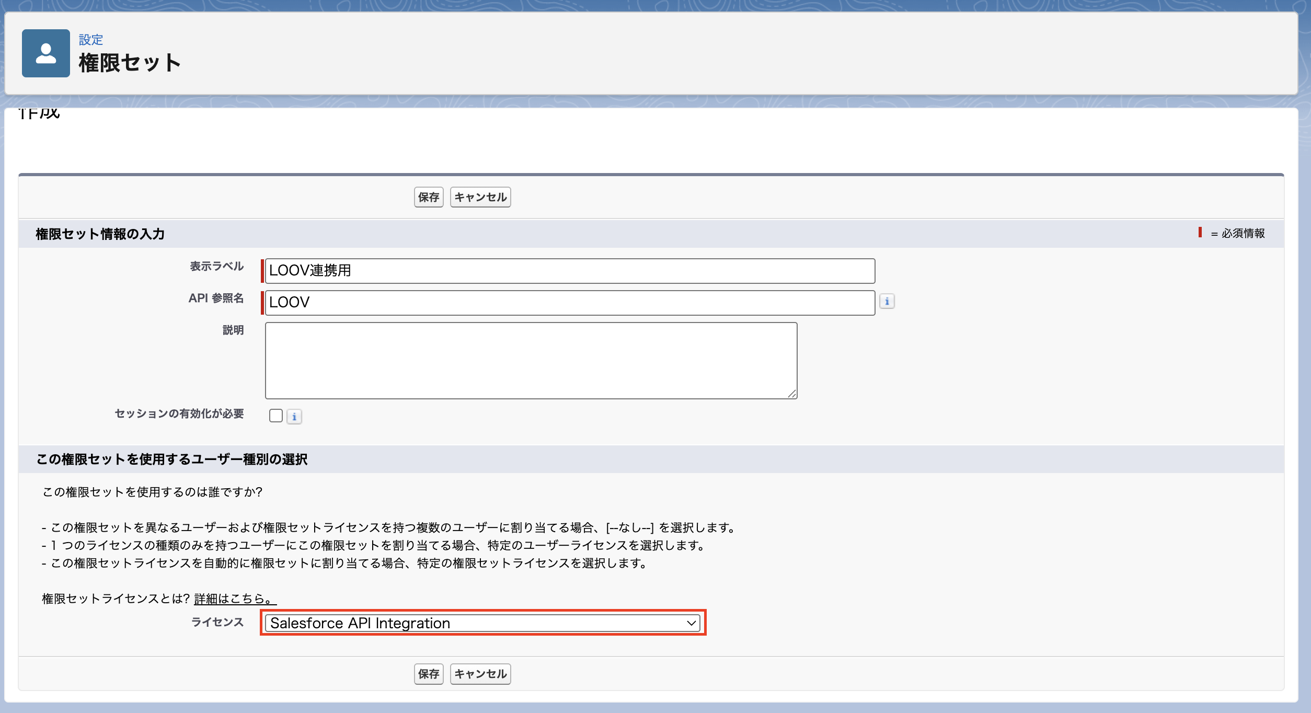
Task: Open the 詳細はこちら link
Action: (235, 599)
